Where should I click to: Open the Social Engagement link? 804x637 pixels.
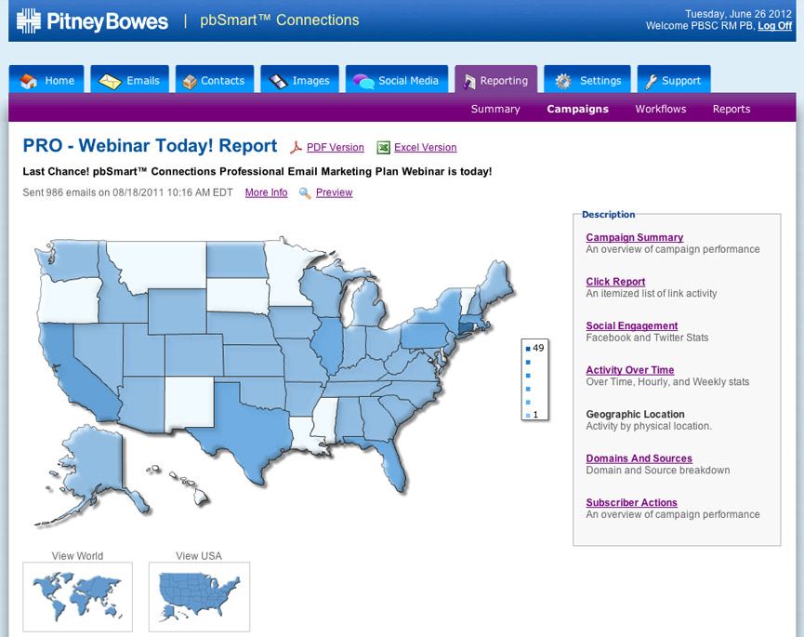tap(632, 325)
